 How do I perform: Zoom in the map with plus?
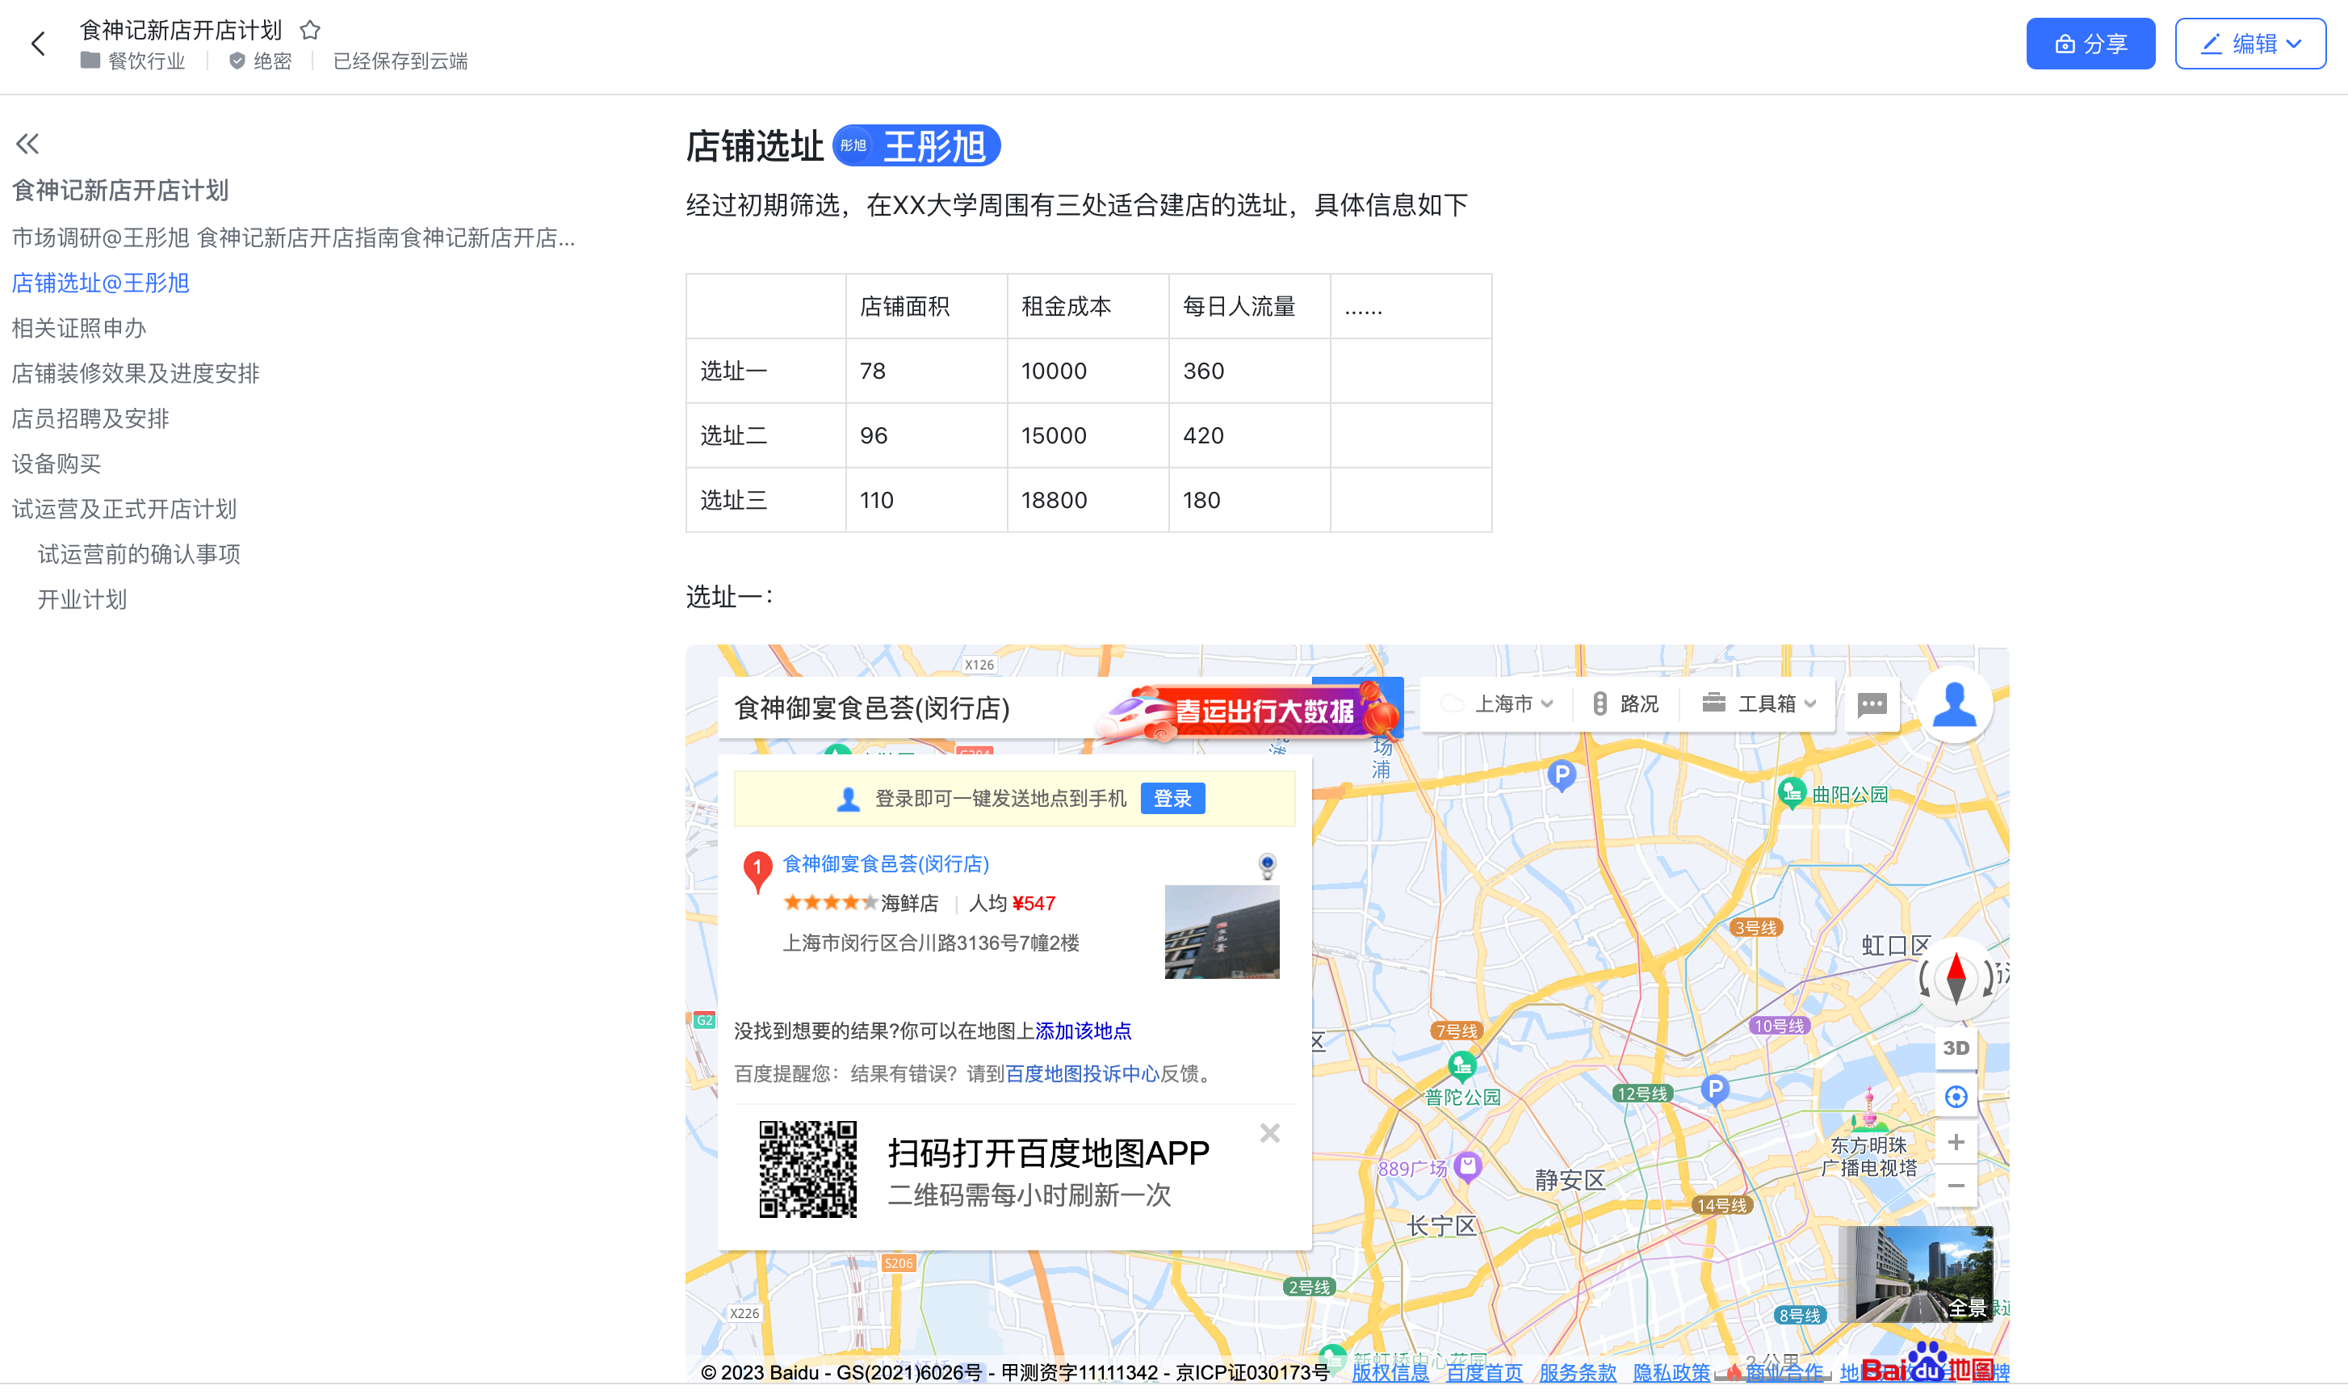pos(1956,1141)
